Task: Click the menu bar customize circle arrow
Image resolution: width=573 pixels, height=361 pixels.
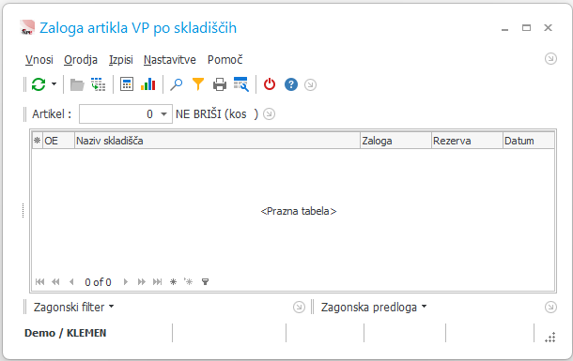Action: [x=550, y=59]
